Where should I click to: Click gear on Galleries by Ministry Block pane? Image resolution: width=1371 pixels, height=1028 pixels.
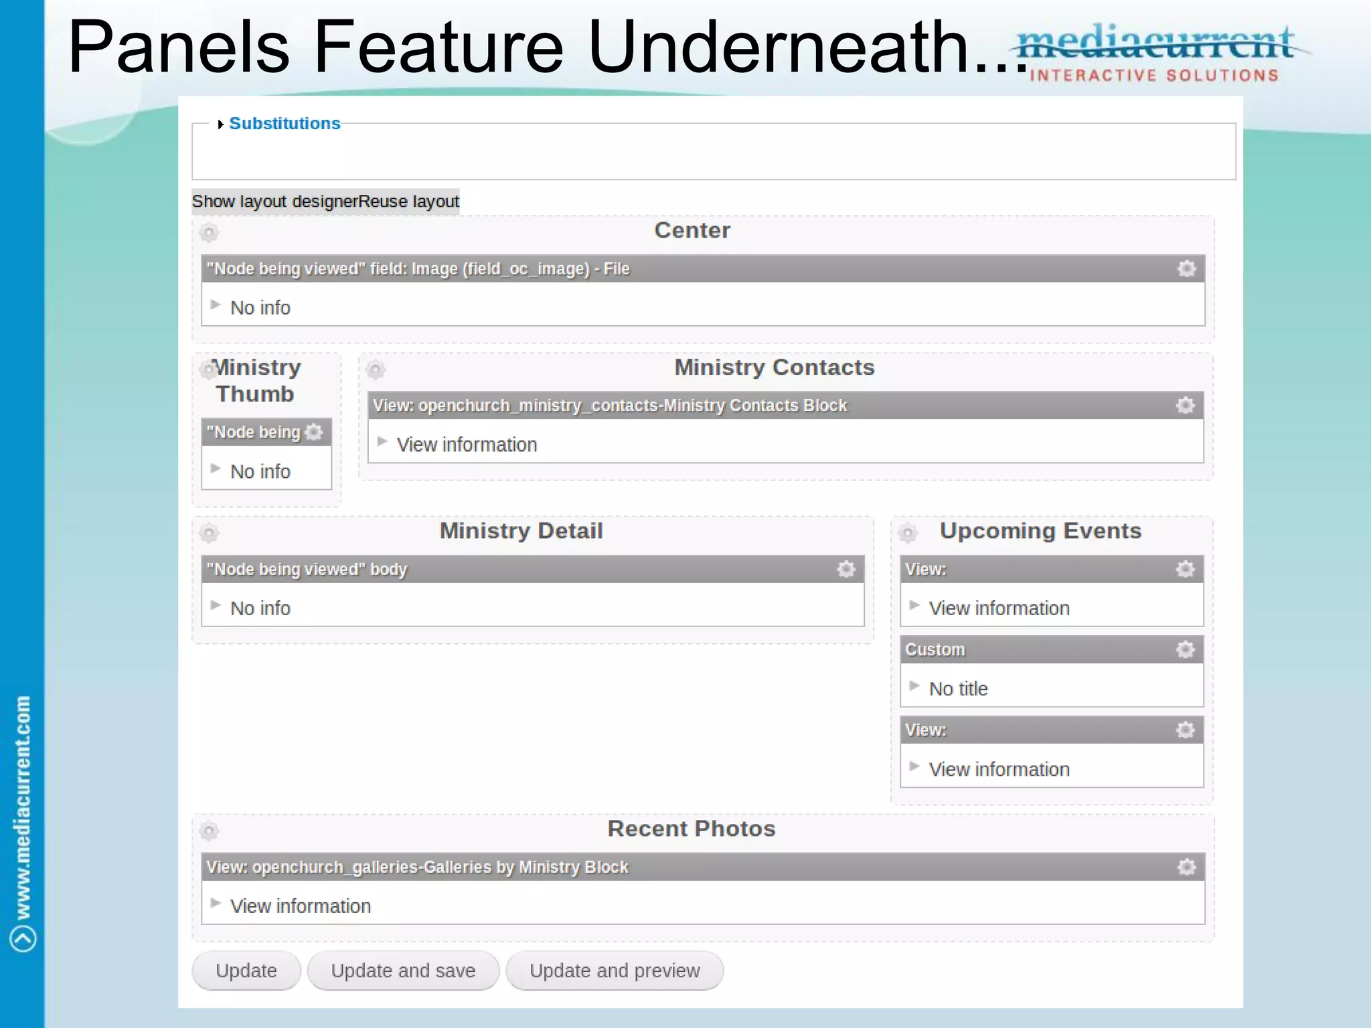[1186, 867]
